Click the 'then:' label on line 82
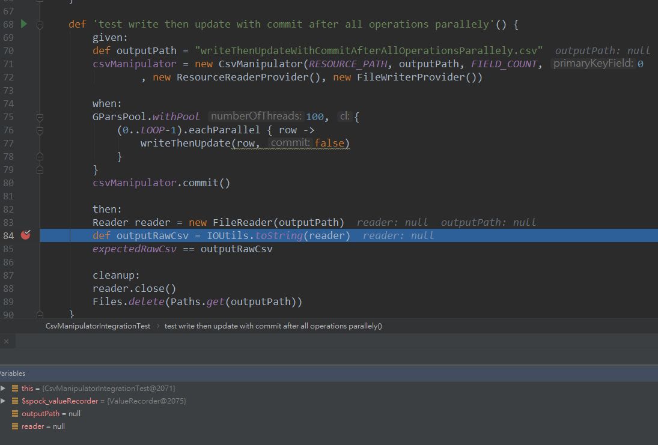The width and height of the screenshot is (658, 445). (x=107, y=210)
